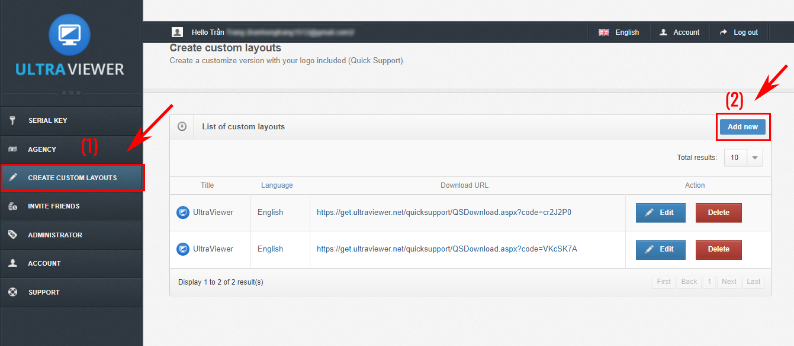794x346 pixels.
Task: Click the agency icon in sidebar
Action: pyautogui.click(x=12, y=149)
